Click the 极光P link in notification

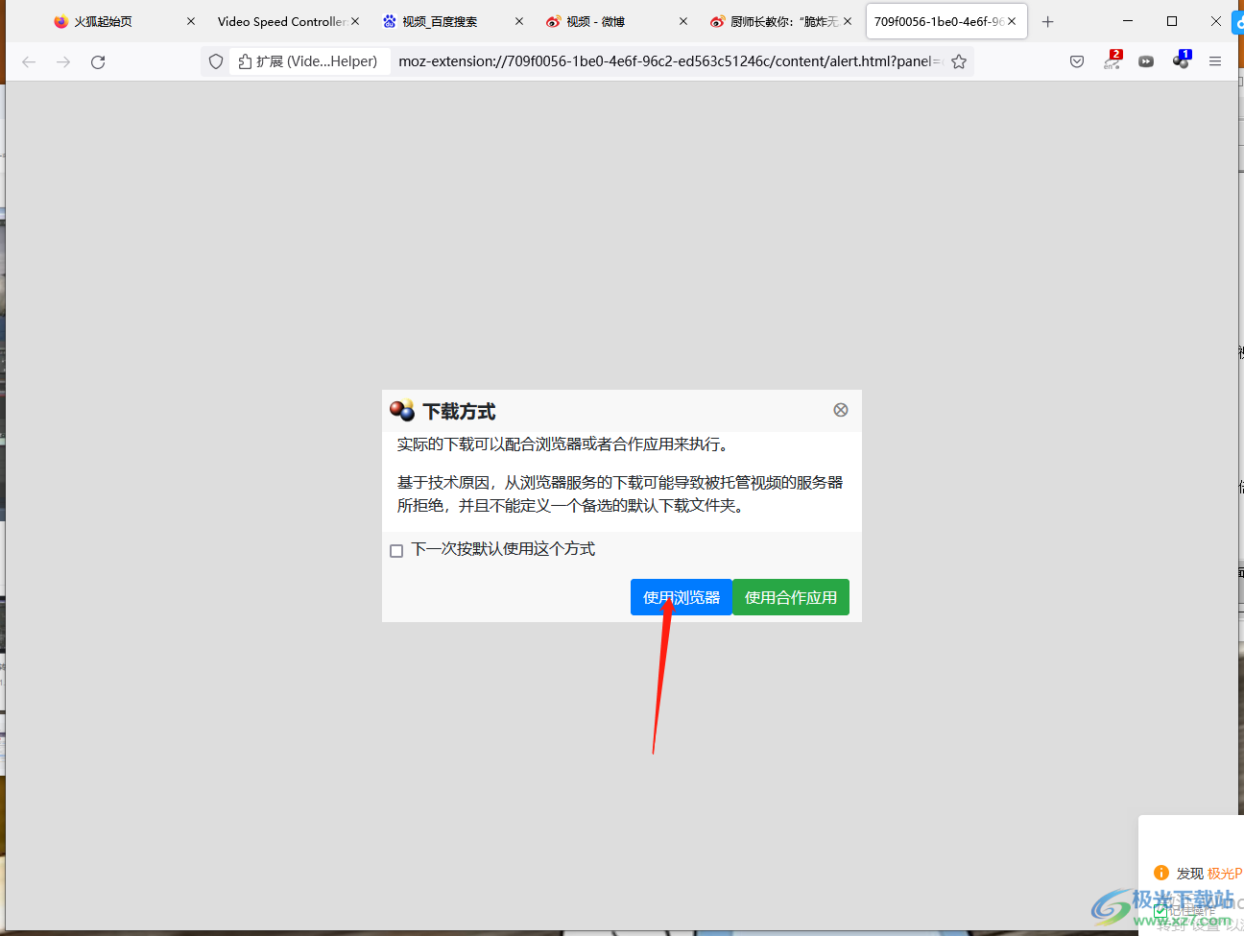1225,874
